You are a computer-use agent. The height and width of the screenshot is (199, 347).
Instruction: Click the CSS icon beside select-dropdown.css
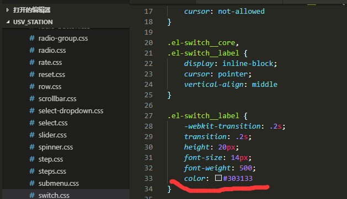(32, 110)
